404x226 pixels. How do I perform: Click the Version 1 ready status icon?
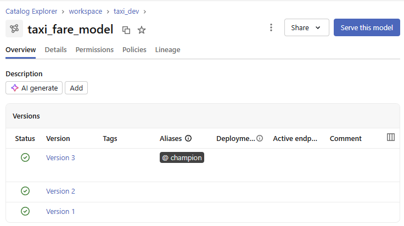point(25,211)
